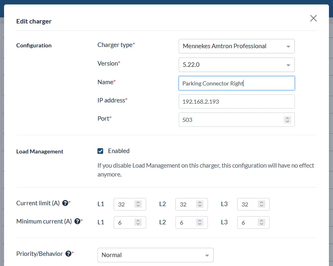Adjust Minimum current L2 stepper

200,223
